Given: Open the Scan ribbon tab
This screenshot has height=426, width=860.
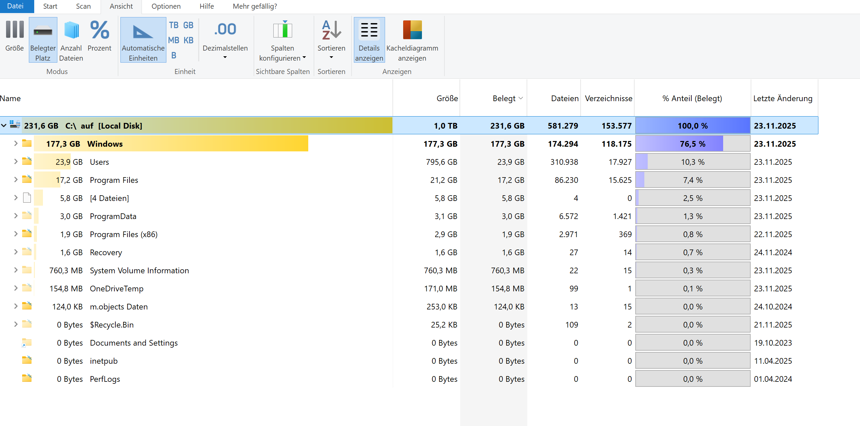Looking at the screenshot, I should tap(83, 6).
